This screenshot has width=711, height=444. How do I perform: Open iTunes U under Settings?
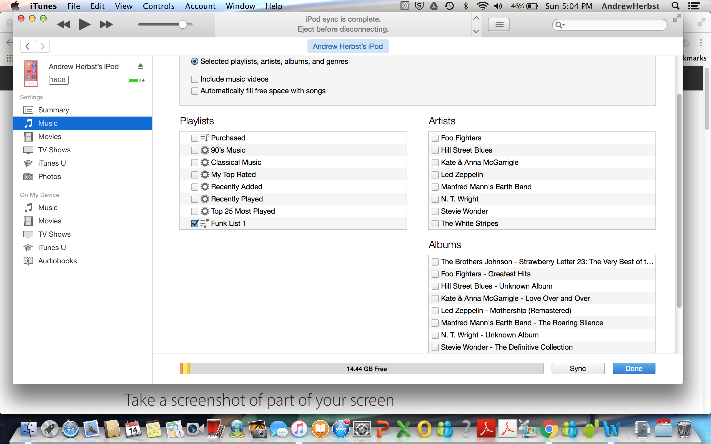click(x=83, y=163)
